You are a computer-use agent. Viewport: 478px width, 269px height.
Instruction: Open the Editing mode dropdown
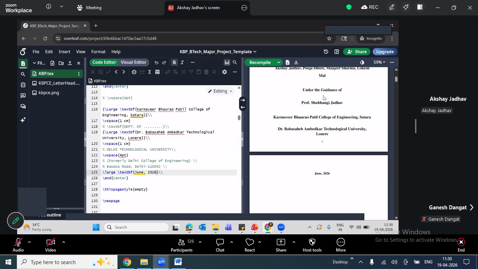click(220, 91)
